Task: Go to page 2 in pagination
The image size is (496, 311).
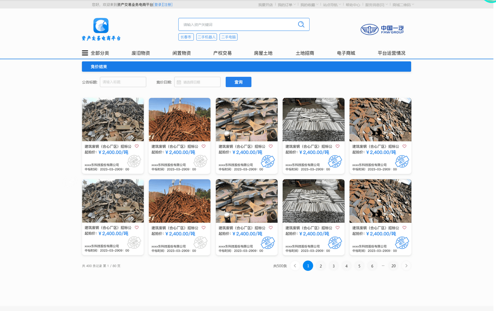Action: 321,266
